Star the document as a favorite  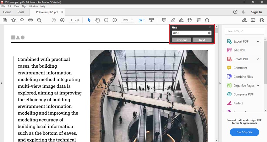coord(14,20)
